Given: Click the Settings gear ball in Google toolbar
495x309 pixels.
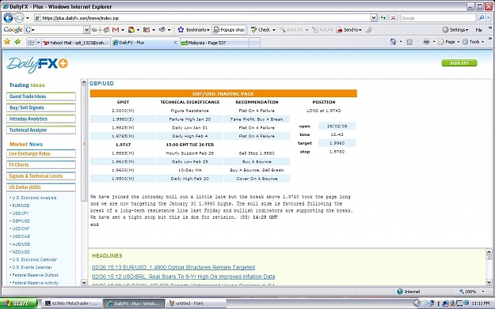Looking at the screenshot, I should click(x=445, y=30).
